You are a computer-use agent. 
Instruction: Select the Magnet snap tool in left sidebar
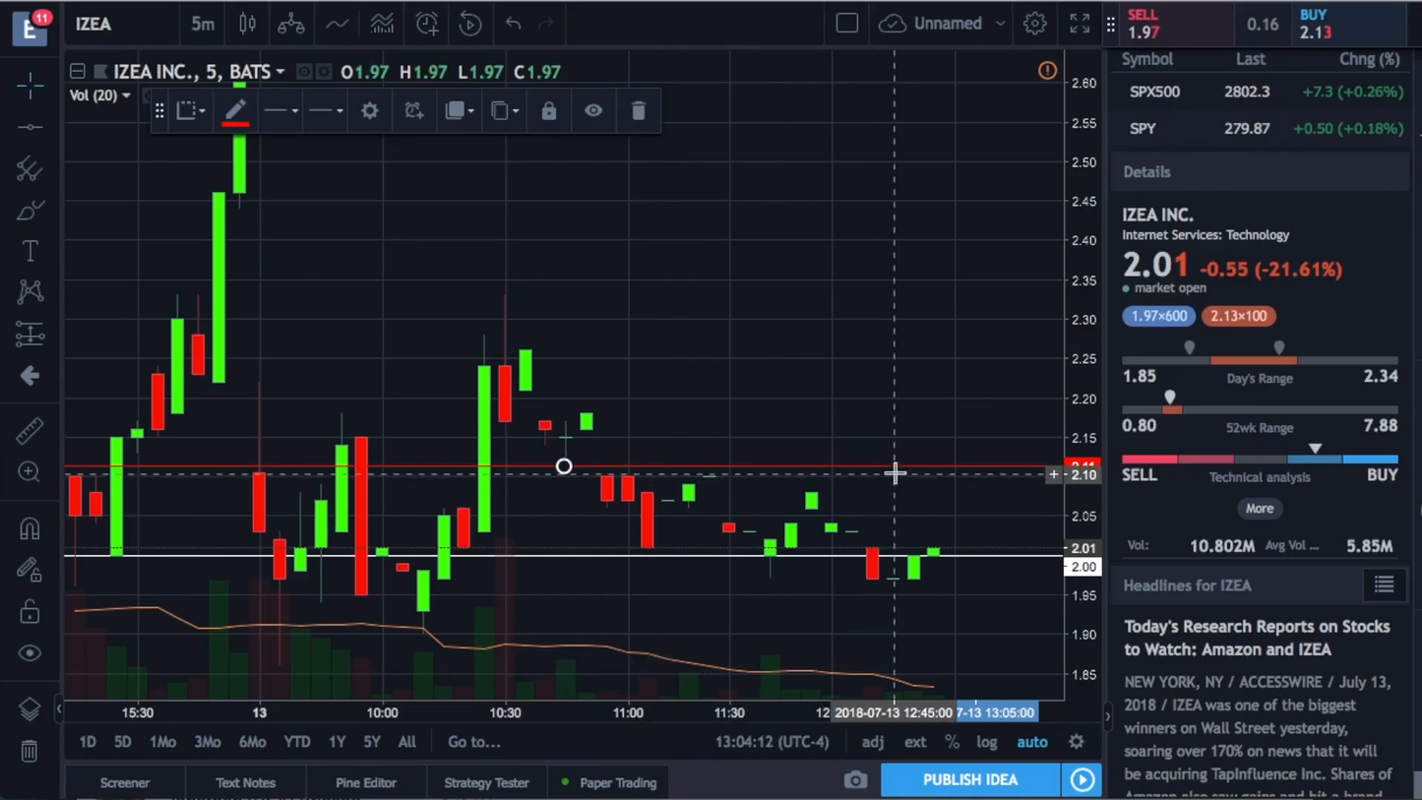30,528
